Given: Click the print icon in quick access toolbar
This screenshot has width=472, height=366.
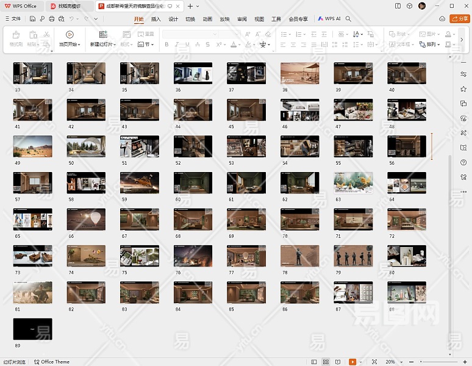Looking at the screenshot, I should pos(52,19).
